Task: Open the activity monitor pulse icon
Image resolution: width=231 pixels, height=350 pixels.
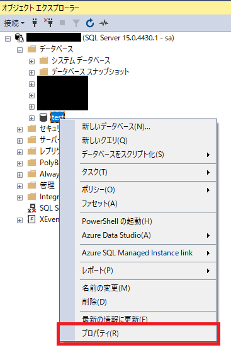Action: click(x=104, y=23)
